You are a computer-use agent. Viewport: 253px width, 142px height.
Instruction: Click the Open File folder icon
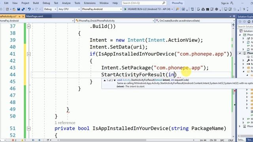(14, 9)
